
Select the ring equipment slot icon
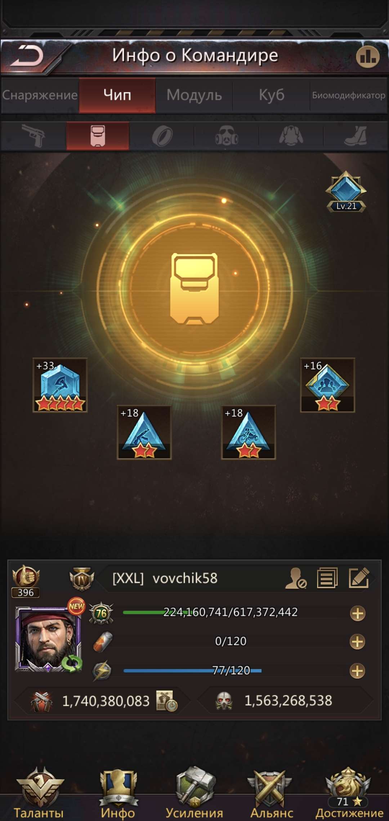162,136
